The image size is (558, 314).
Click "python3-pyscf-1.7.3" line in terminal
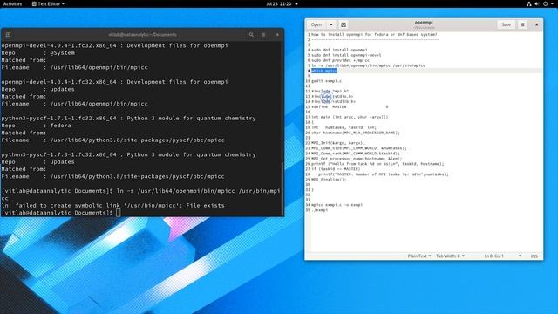(128, 154)
